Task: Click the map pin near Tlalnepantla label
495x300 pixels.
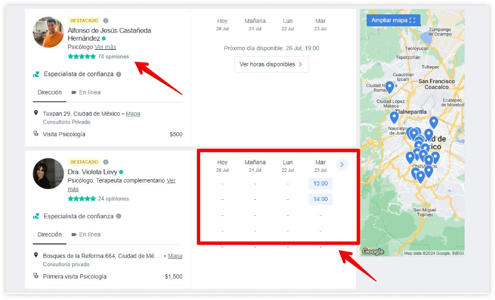Action: tap(394, 117)
